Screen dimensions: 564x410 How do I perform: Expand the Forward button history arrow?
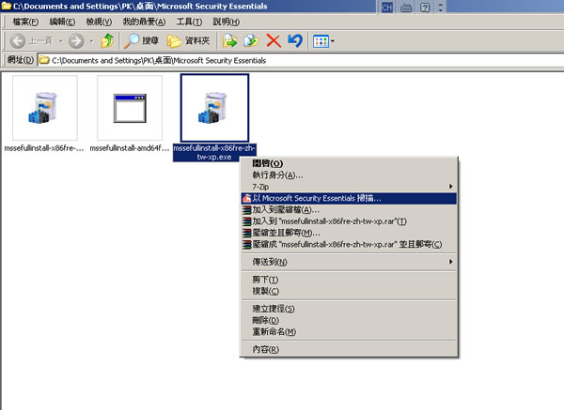[91, 41]
